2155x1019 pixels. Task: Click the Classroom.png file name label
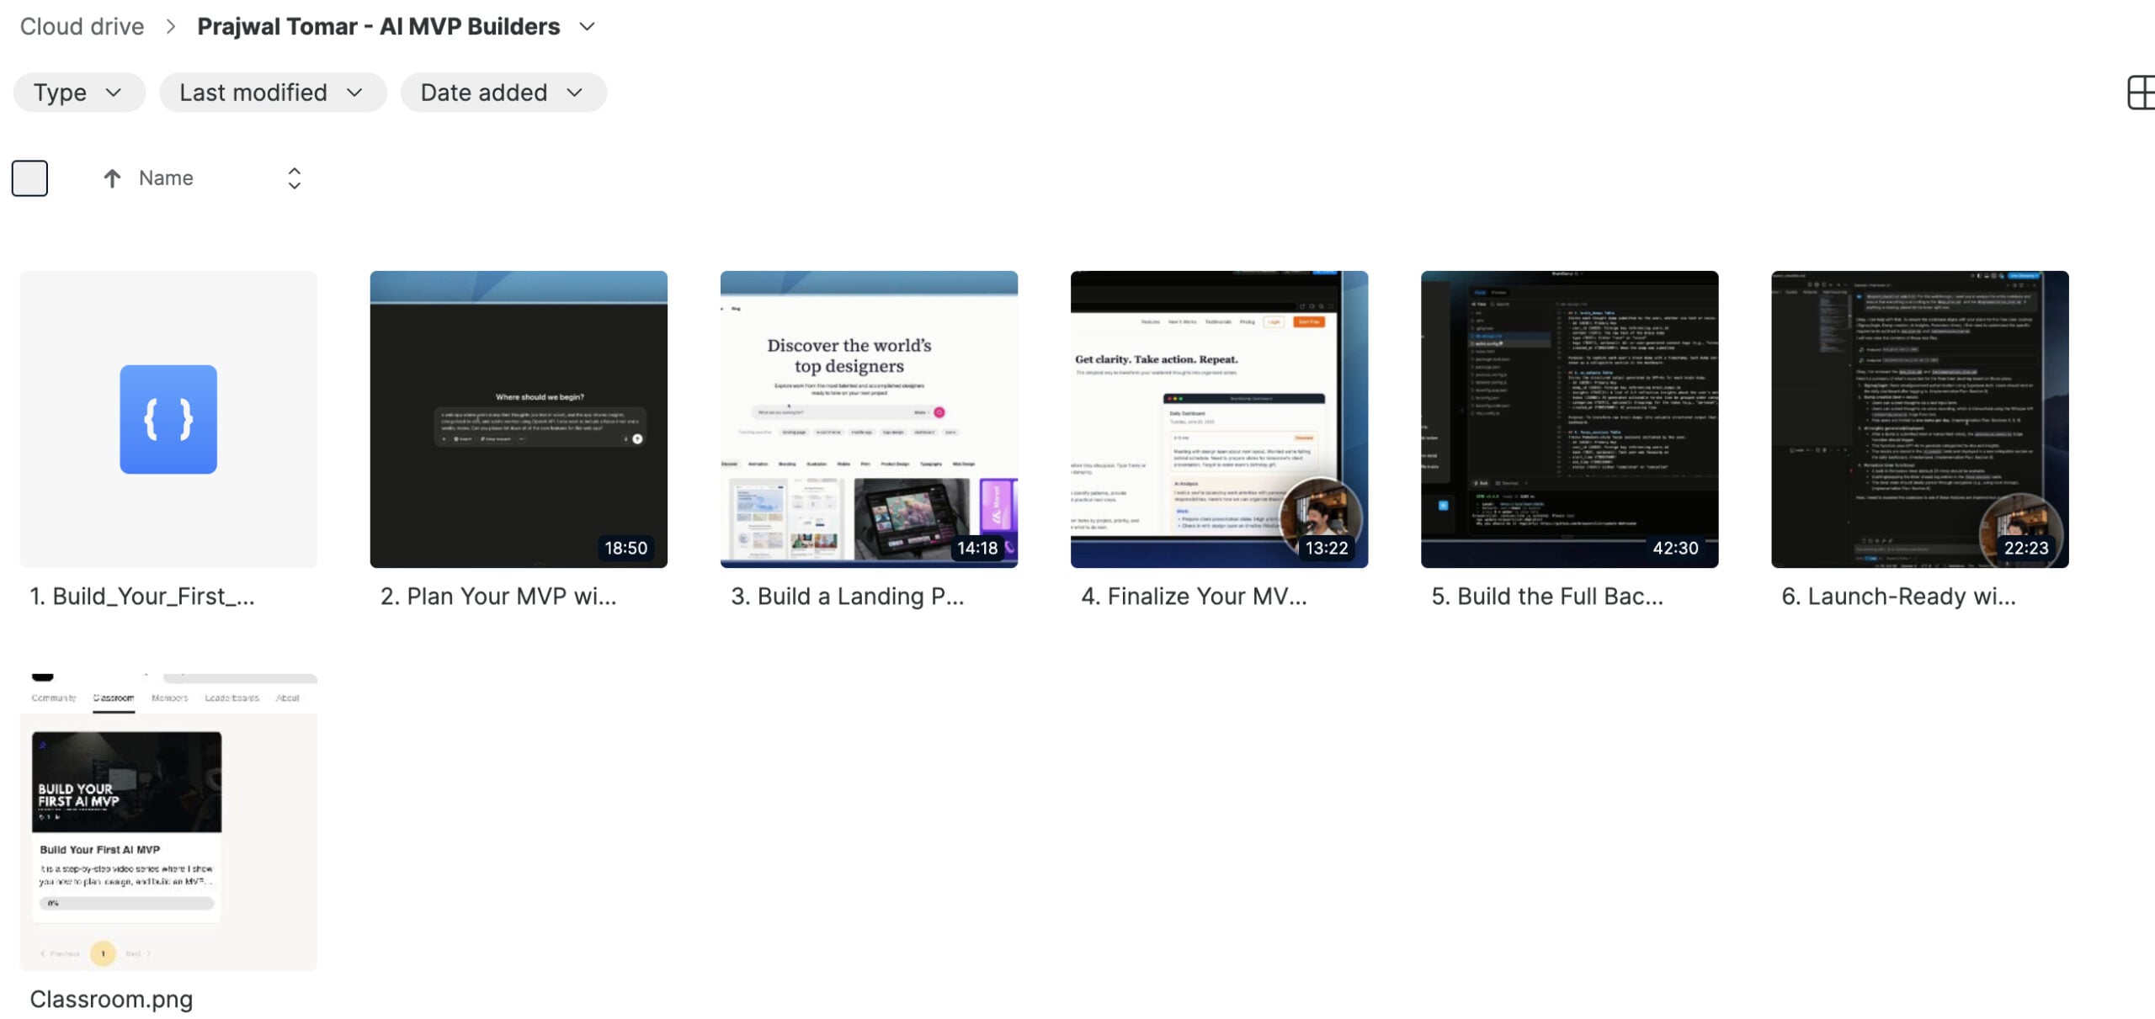(111, 999)
